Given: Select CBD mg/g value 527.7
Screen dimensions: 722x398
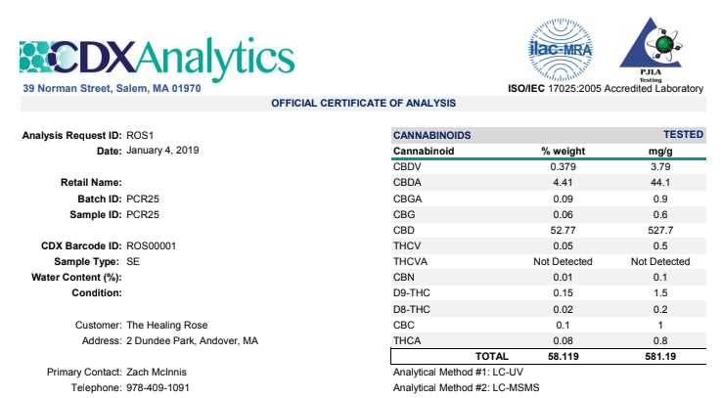Looking at the screenshot, I should [x=660, y=230].
